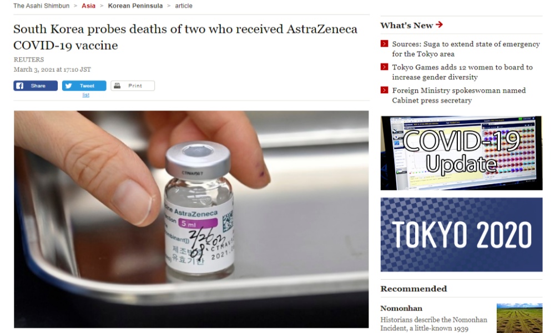Click the AstraZeneca vaccine vial photo
Image resolution: width=555 pixels, height=333 pixels.
[191, 219]
